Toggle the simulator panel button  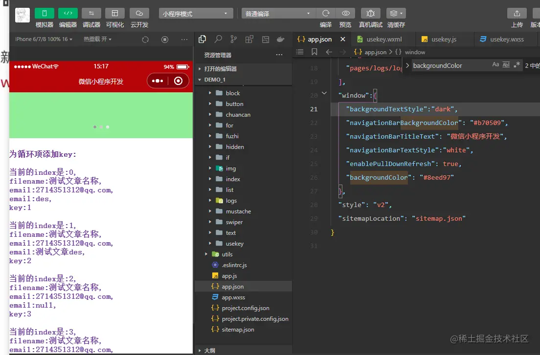pos(45,13)
